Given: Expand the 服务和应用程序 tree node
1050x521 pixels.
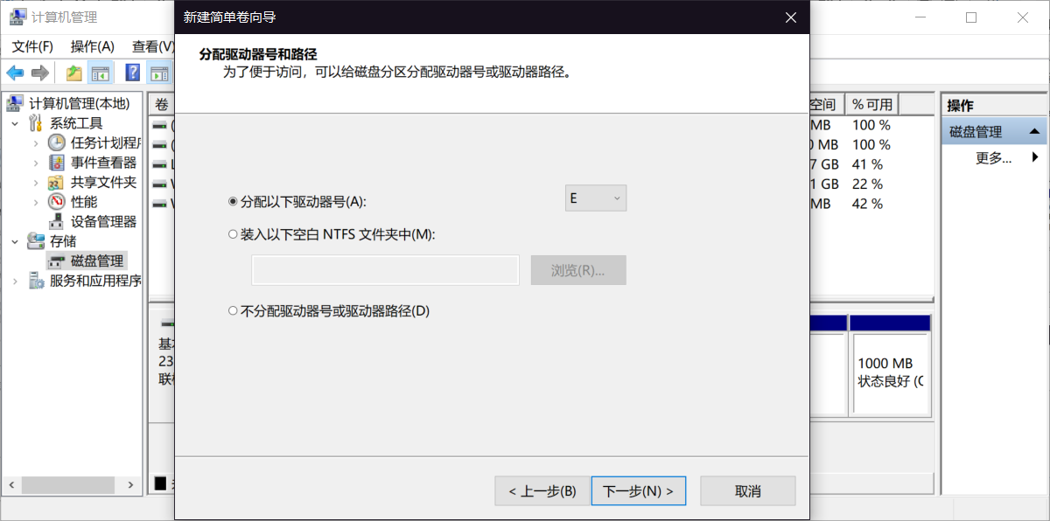Looking at the screenshot, I should point(15,281).
